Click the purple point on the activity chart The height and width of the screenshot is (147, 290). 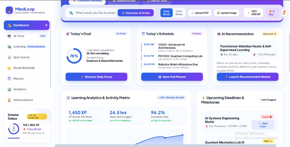tap(165, 138)
